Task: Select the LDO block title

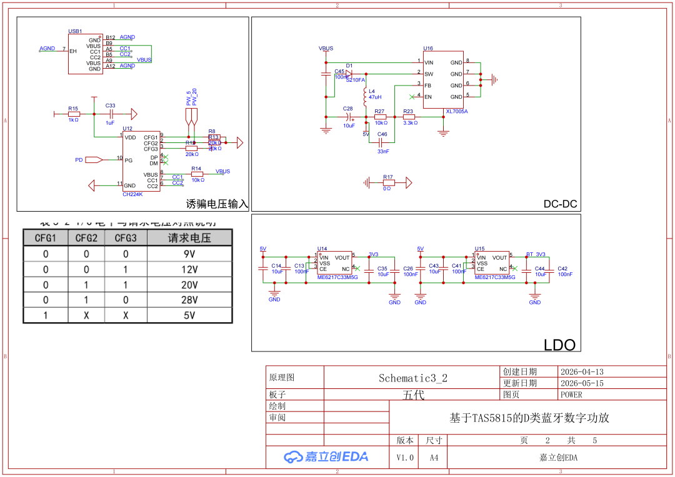Action: tap(559, 345)
